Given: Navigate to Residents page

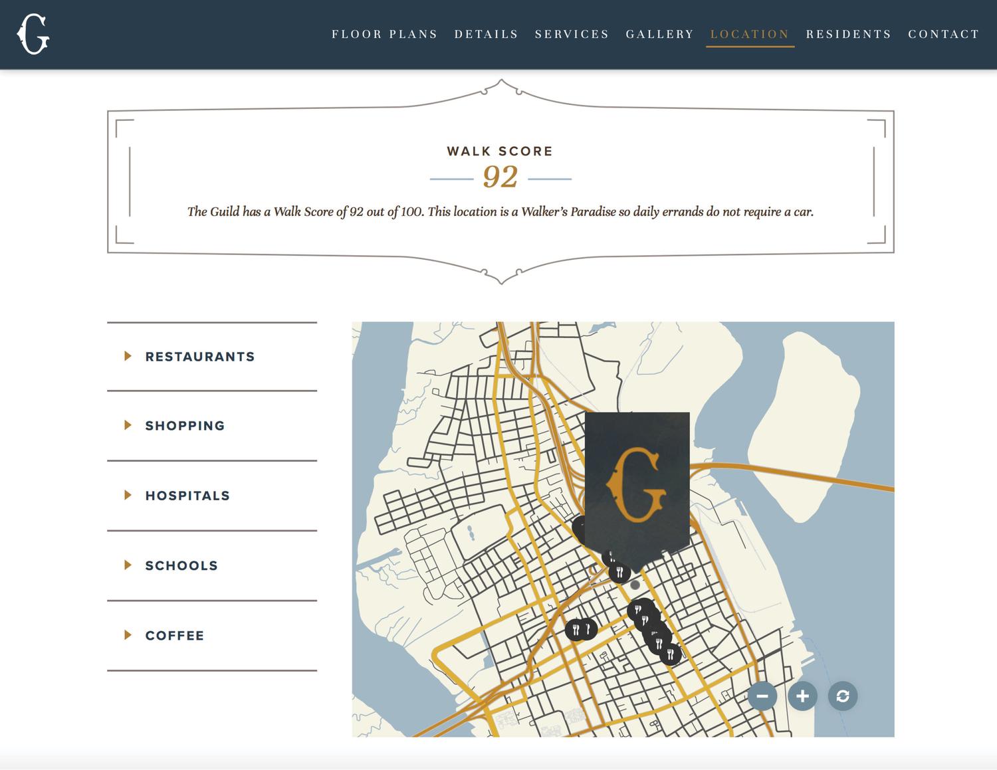Looking at the screenshot, I should [x=848, y=35].
